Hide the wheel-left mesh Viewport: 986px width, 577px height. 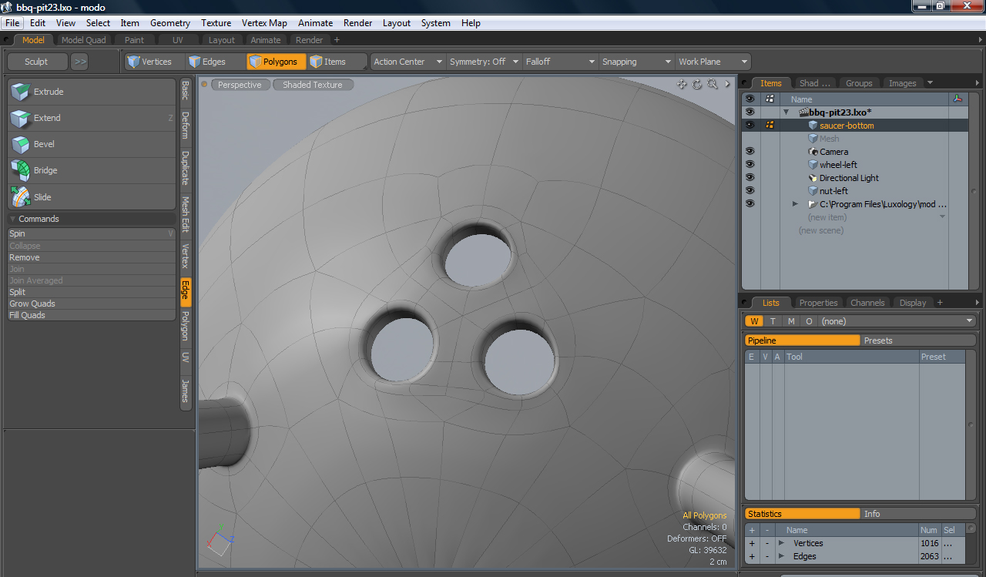point(750,164)
